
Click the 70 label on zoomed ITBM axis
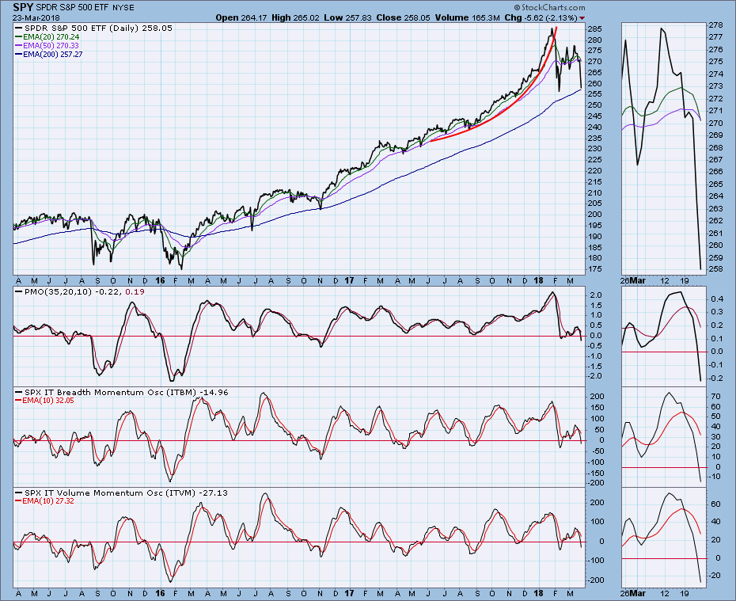pyautogui.click(x=715, y=397)
